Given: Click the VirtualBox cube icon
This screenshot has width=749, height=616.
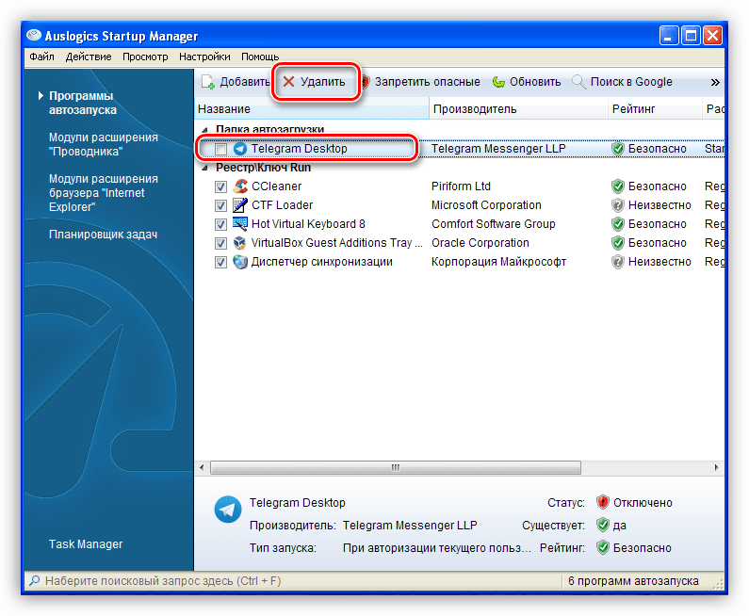Looking at the screenshot, I should (x=240, y=243).
